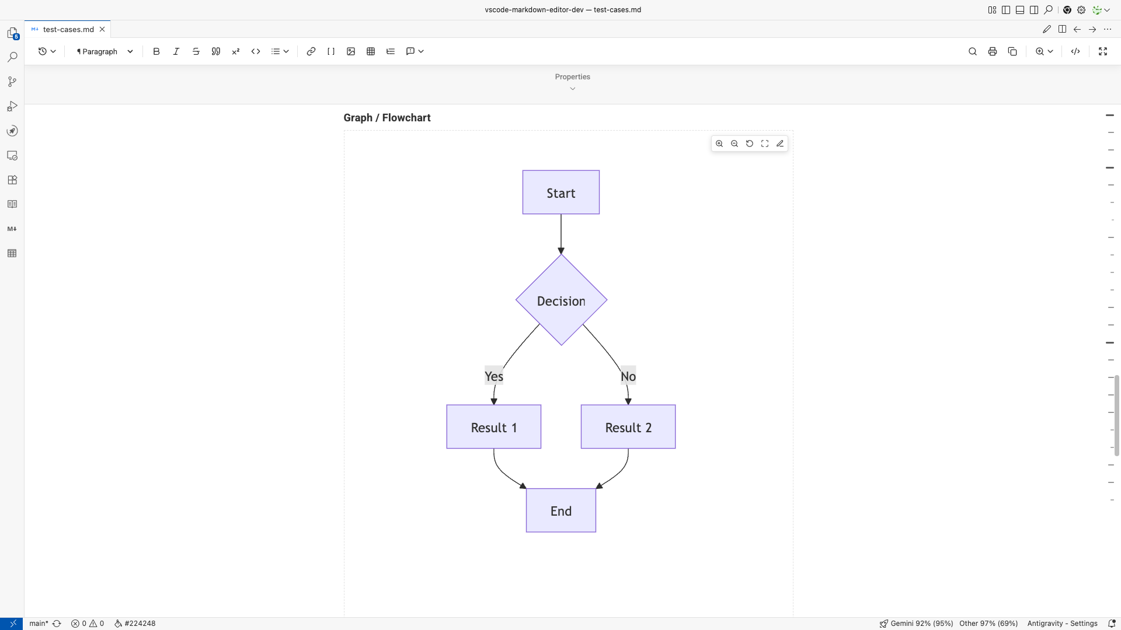Print the document
The height and width of the screenshot is (630, 1121).
(993, 51)
